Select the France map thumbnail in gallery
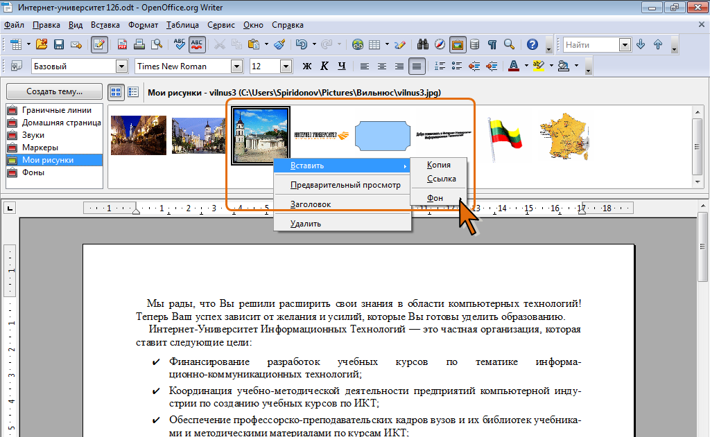 (x=563, y=134)
